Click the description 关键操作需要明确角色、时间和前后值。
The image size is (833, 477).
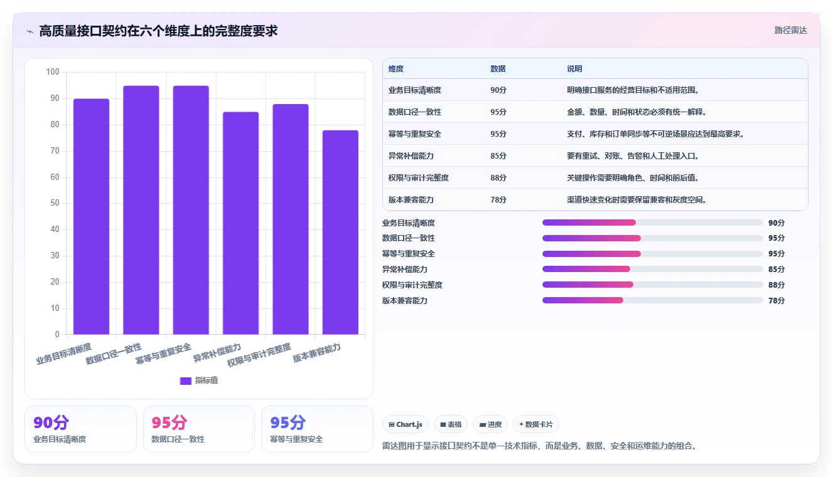[x=633, y=178]
